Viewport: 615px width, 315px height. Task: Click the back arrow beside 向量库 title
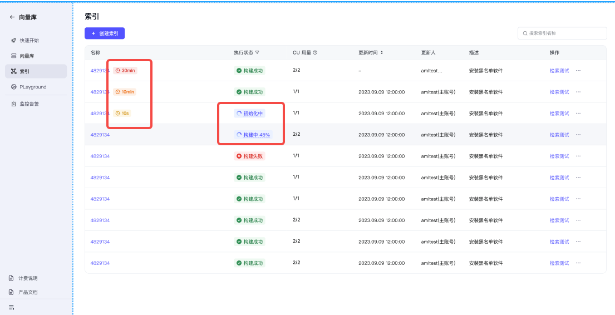coord(12,17)
